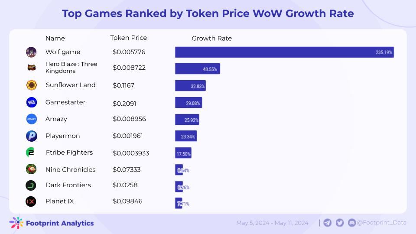Click the Growth Rate column header
This screenshot has height=234, width=416.
[211, 39]
